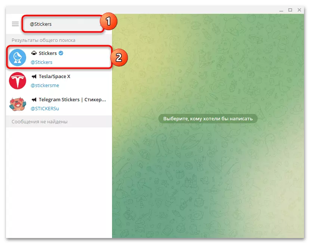Click the bot icon beside Stickers

pos(34,53)
